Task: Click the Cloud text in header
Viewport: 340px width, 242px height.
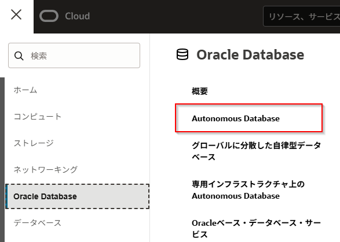Action: [x=78, y=16]
